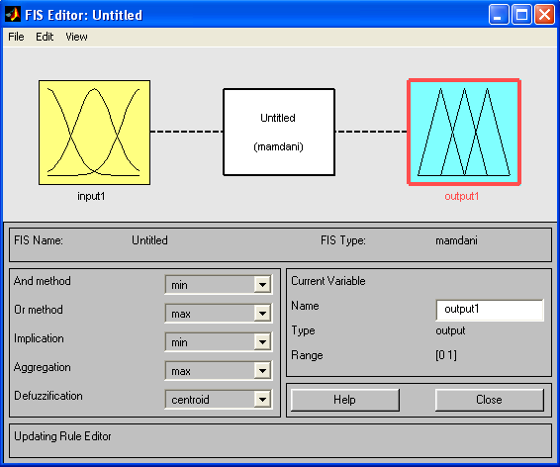Viewport: 560px width, 467px height.
Task: Maximize the FIS Editor window
Action: [521, 15]
